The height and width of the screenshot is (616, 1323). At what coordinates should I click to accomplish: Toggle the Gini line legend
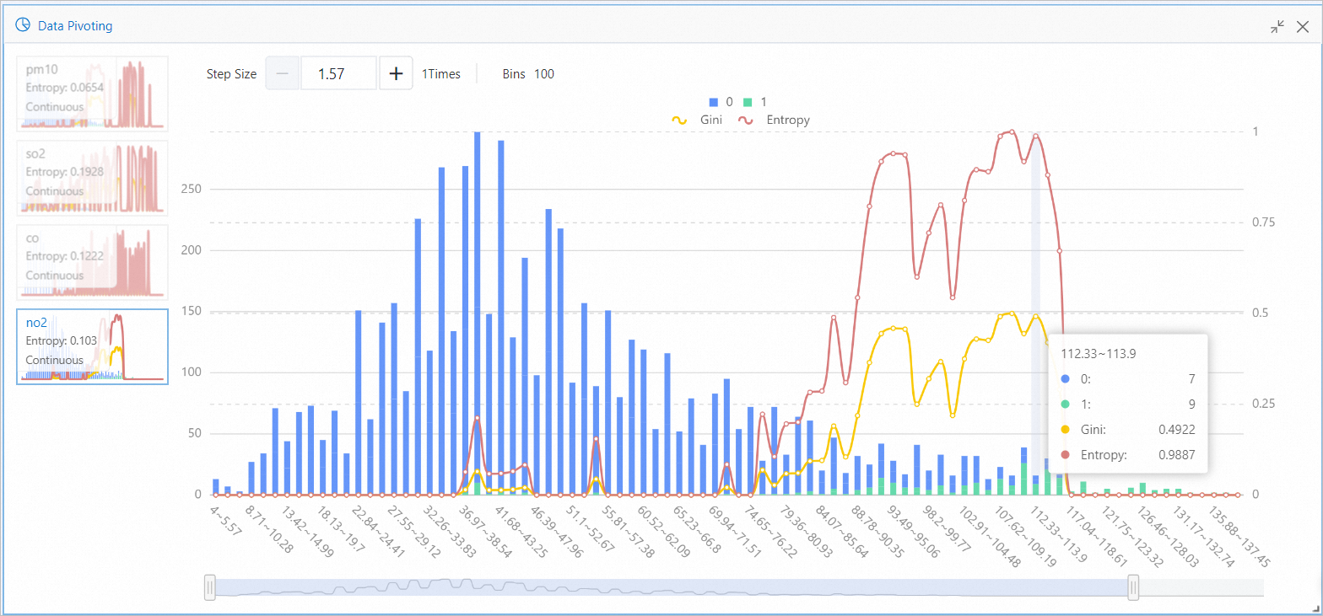pos(696,120)
